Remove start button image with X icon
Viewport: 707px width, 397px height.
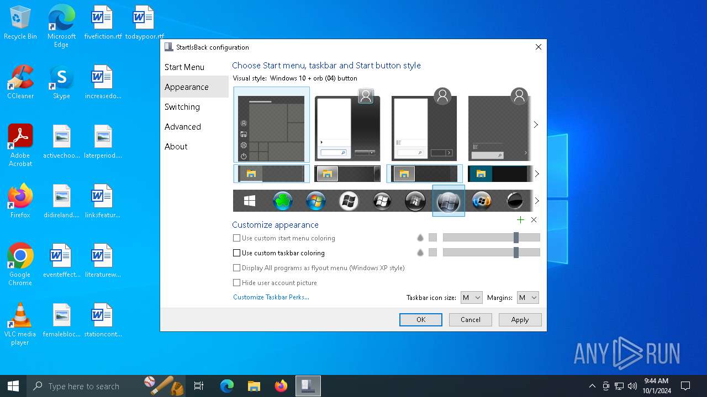tap(534, 220)
